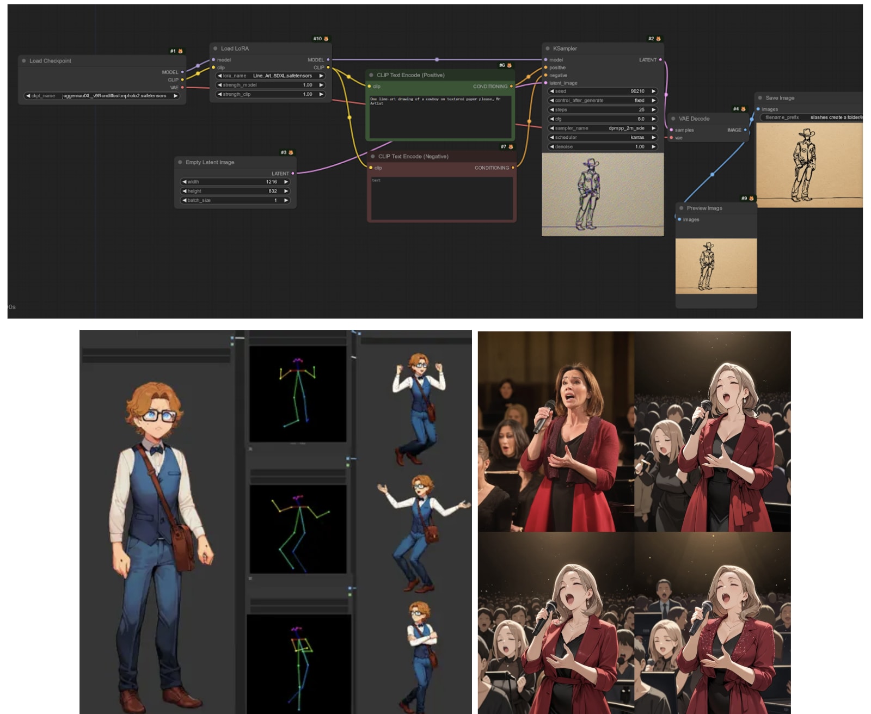Click the fox badge above CLIP Text Encode (Negative)
871x714 pixels.
(x=510, y=146)
